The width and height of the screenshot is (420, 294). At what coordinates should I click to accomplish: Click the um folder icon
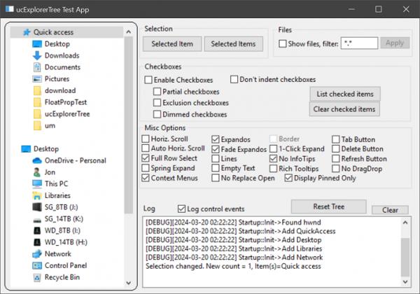point(37,126)
